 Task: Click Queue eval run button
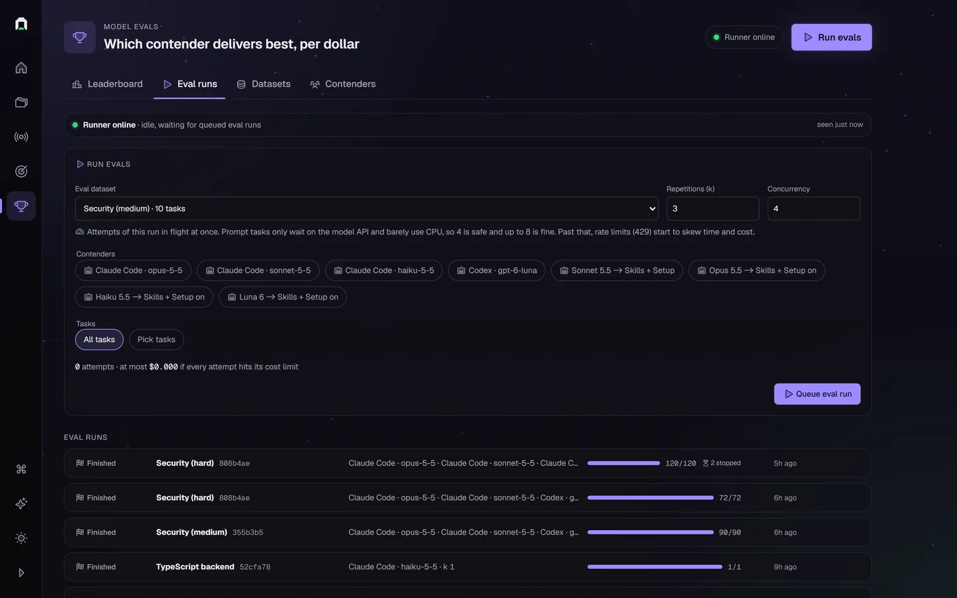pyautogui.click(x=817, y=394)
